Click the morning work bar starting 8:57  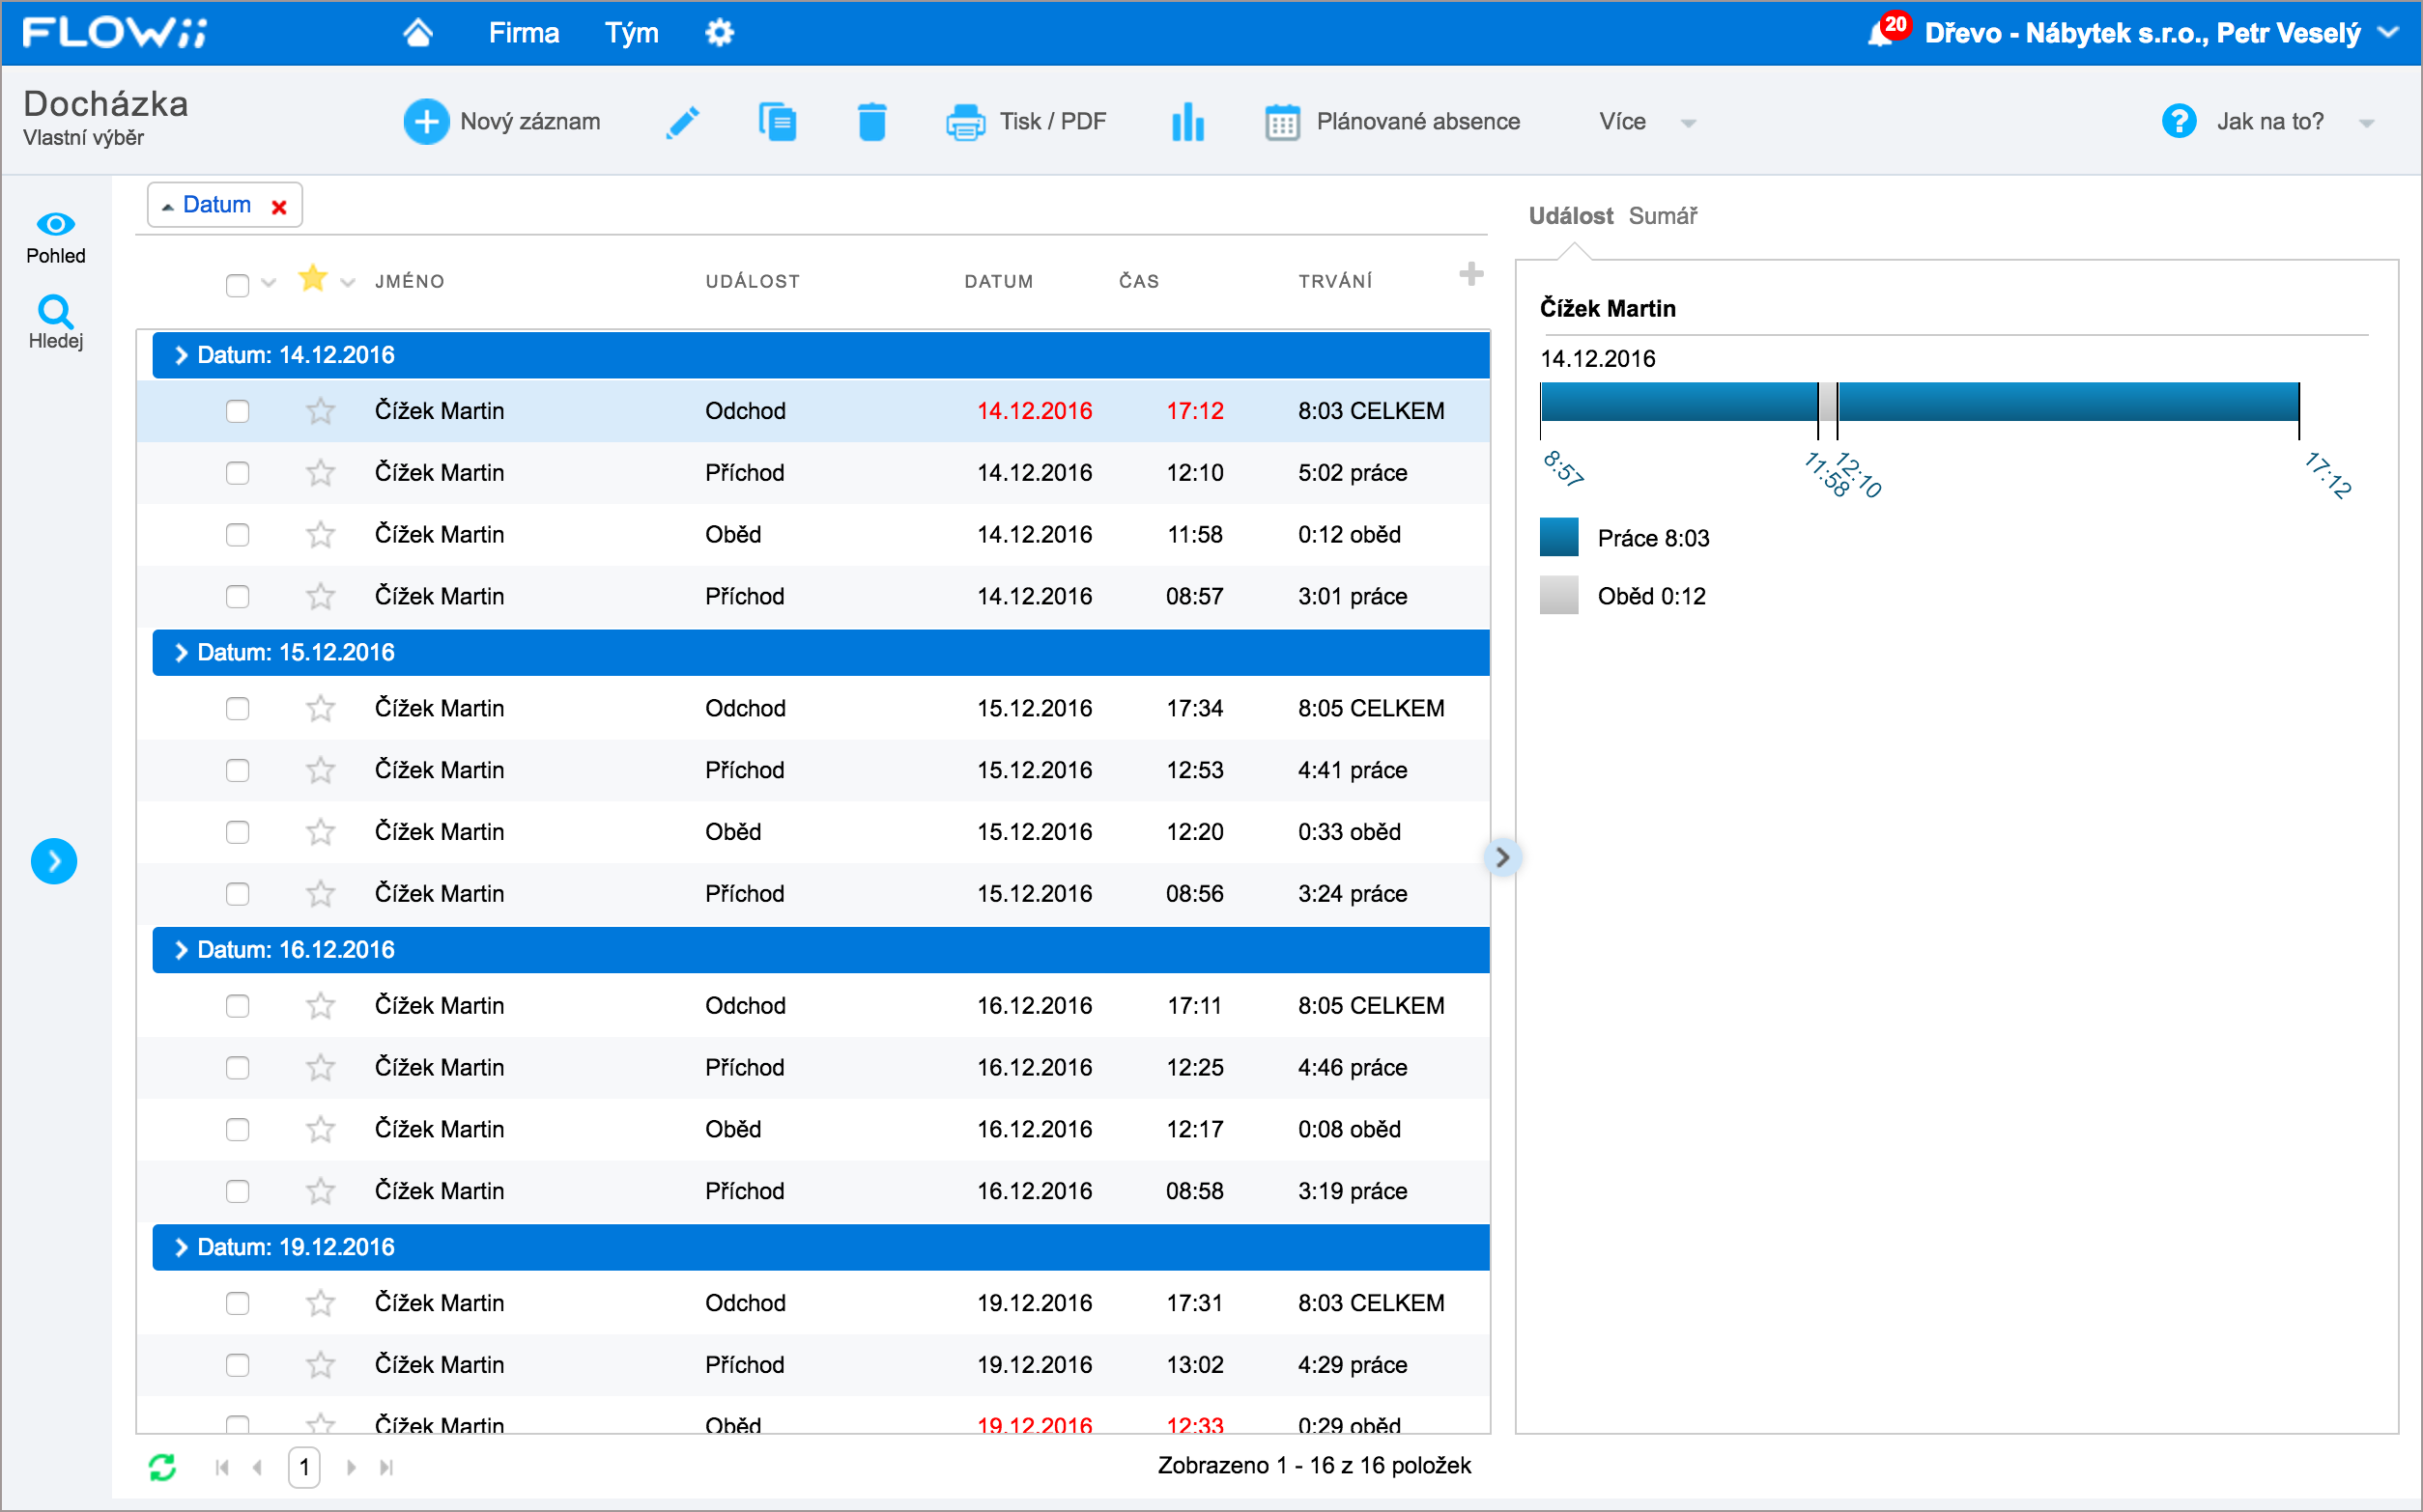(x=1679, y=402)
